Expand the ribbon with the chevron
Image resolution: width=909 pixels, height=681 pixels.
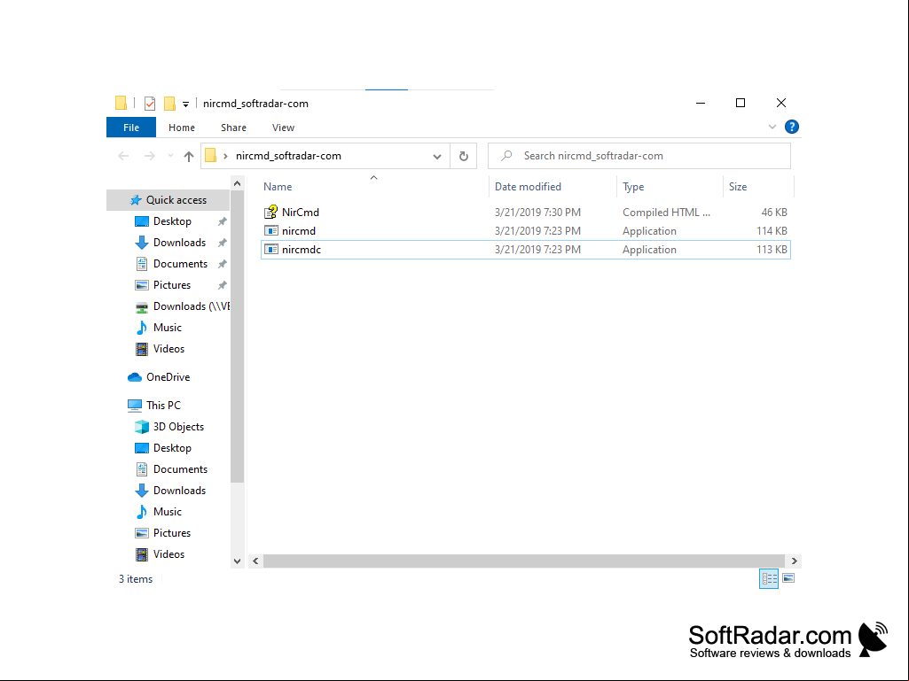tap(772, 127)
